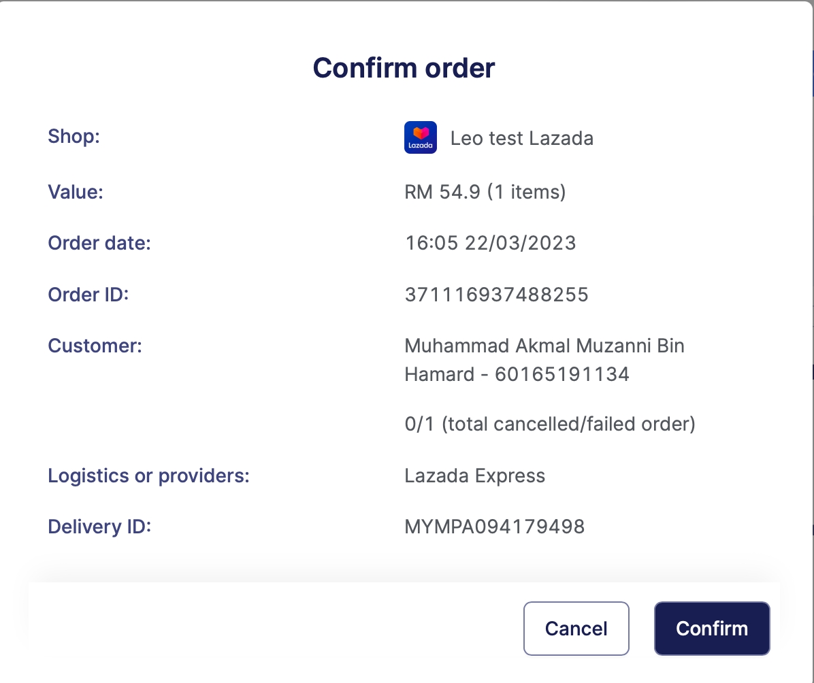This screenshot has width=814, height=683.
Task: Click the total cancelled/failed order count
Action: click(x=549, y=424)
